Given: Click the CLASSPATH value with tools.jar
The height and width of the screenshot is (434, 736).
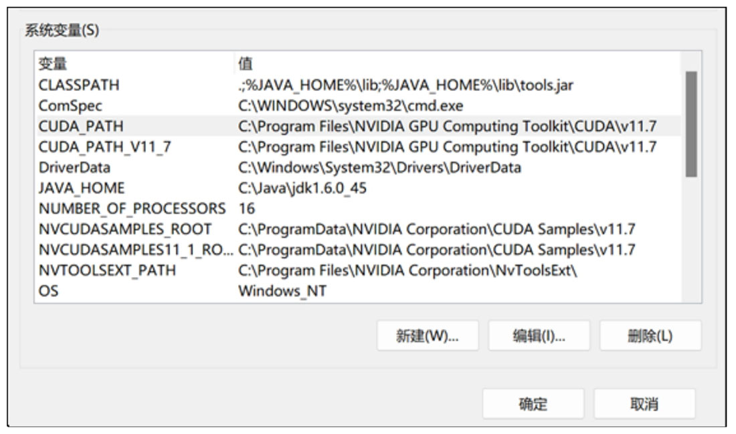Looking at the screenshot, I should coord(405,85).
